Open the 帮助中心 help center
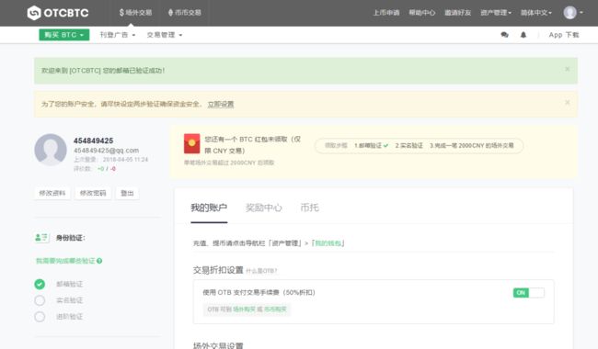Screen dimensions: 598x349 coord(421,13)
